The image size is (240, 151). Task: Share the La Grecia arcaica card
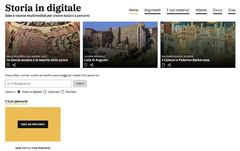[14, 65]
